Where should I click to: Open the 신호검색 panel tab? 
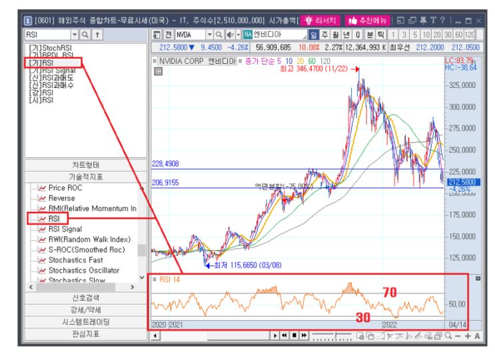86,298
